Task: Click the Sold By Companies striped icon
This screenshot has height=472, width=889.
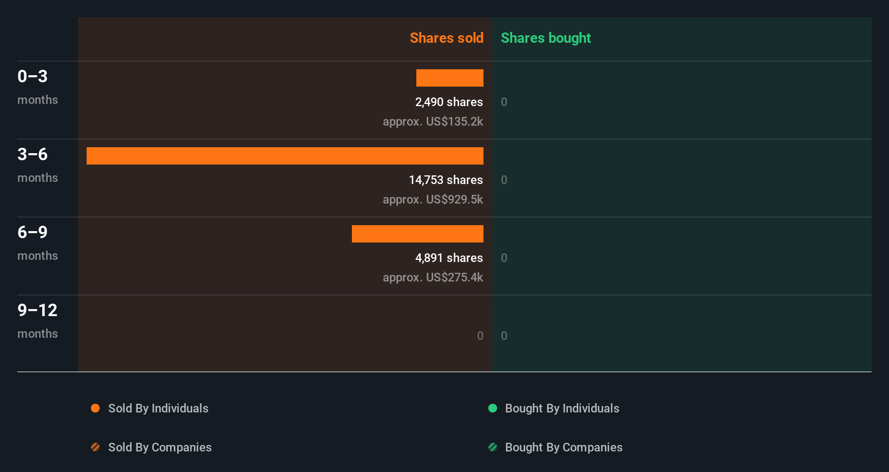Action: click(x=95, y=447)
